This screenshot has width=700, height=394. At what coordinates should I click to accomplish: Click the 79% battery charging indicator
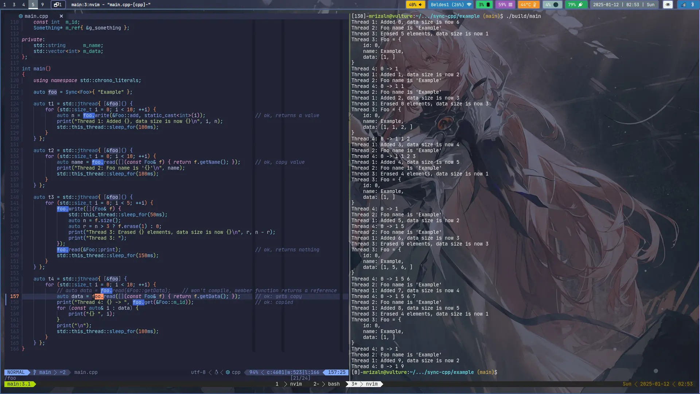point(576,5)
